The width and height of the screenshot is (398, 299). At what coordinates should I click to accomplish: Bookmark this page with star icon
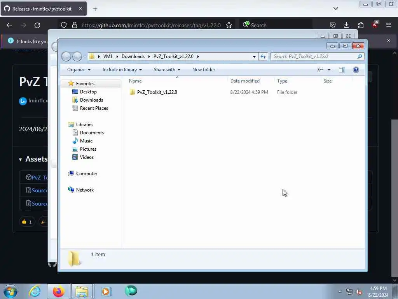[229, 25]
